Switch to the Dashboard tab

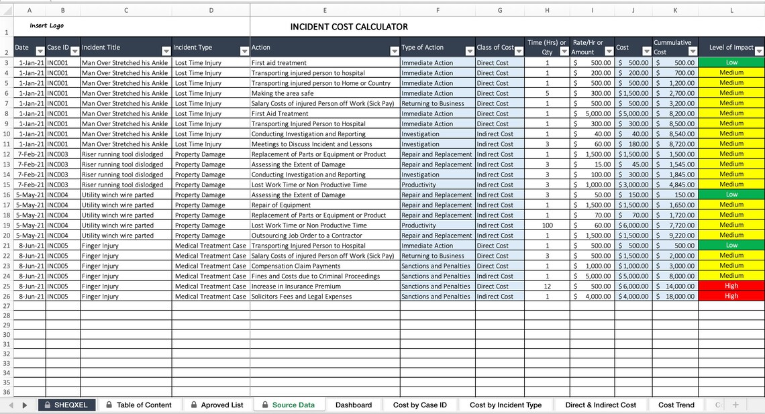pyautogui.click(x=354, y=405)
